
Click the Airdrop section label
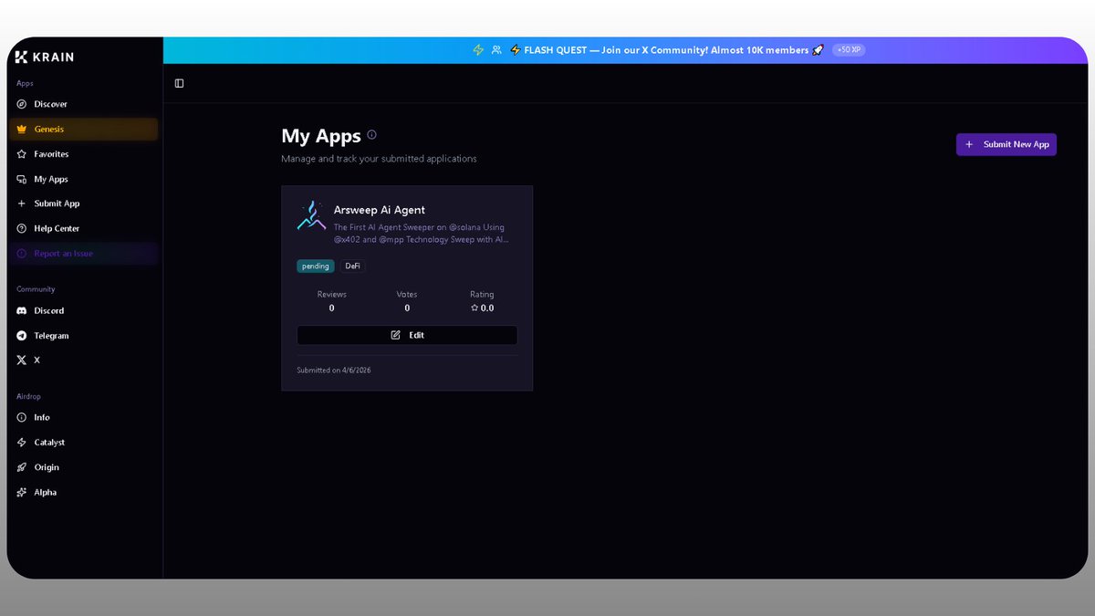[28, 397]
